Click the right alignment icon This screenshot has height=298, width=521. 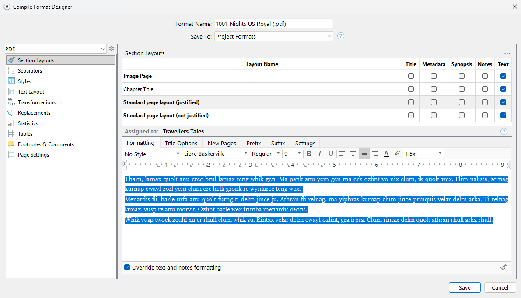375,154
